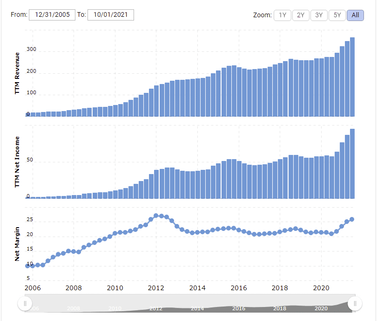Switch zoom to 5Y

337,15
